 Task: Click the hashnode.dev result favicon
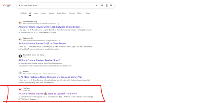coord(20,39)
